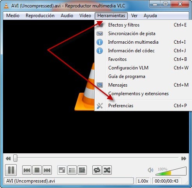Click the Sincronización de pista icon
This screenshot has width=192, height=188.
point(100,34)
